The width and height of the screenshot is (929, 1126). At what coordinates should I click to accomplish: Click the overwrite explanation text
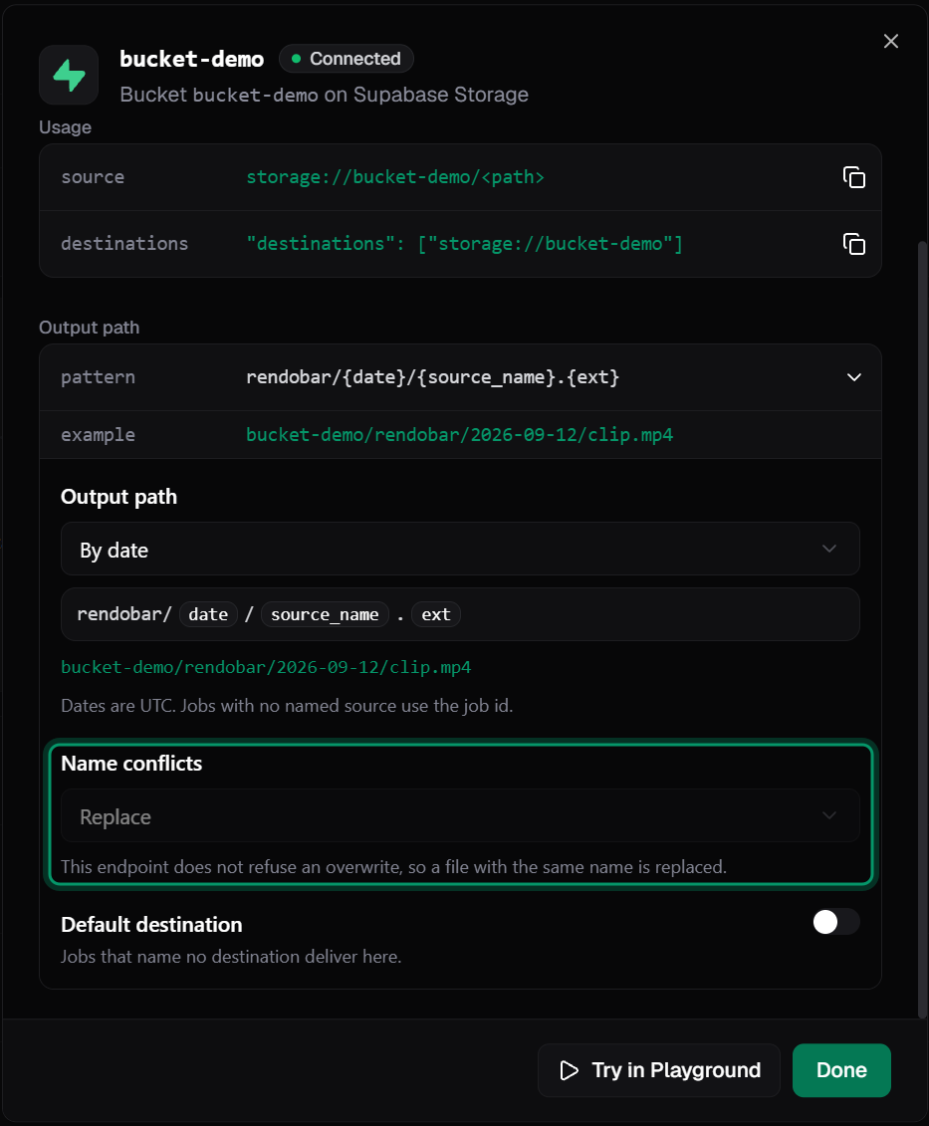[x=393, y=867]
